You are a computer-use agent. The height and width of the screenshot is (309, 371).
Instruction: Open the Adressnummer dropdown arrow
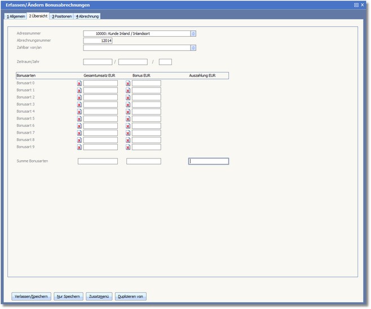point(193,33)
